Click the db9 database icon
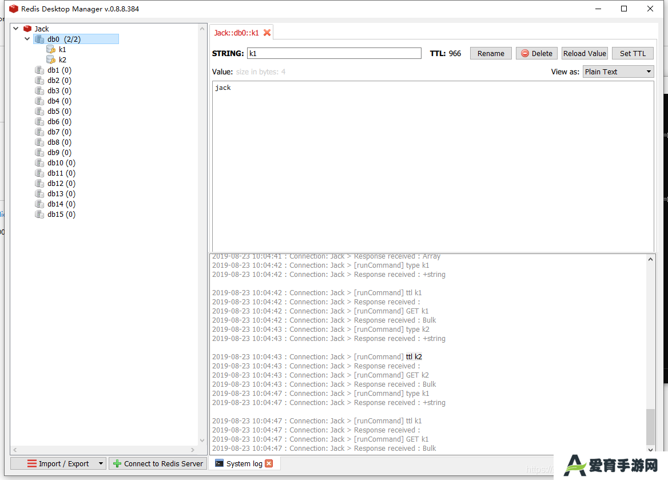This screenshot has width=668, height=480. 39,153
